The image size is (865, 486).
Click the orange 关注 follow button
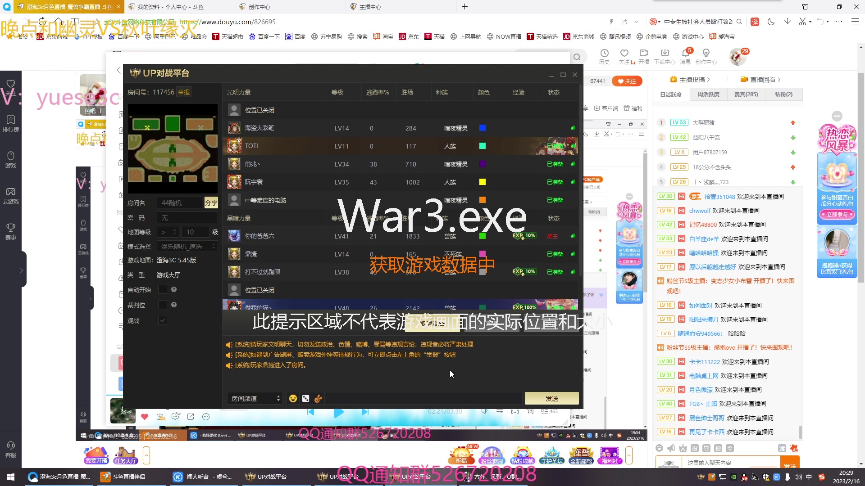click(627, 81)
